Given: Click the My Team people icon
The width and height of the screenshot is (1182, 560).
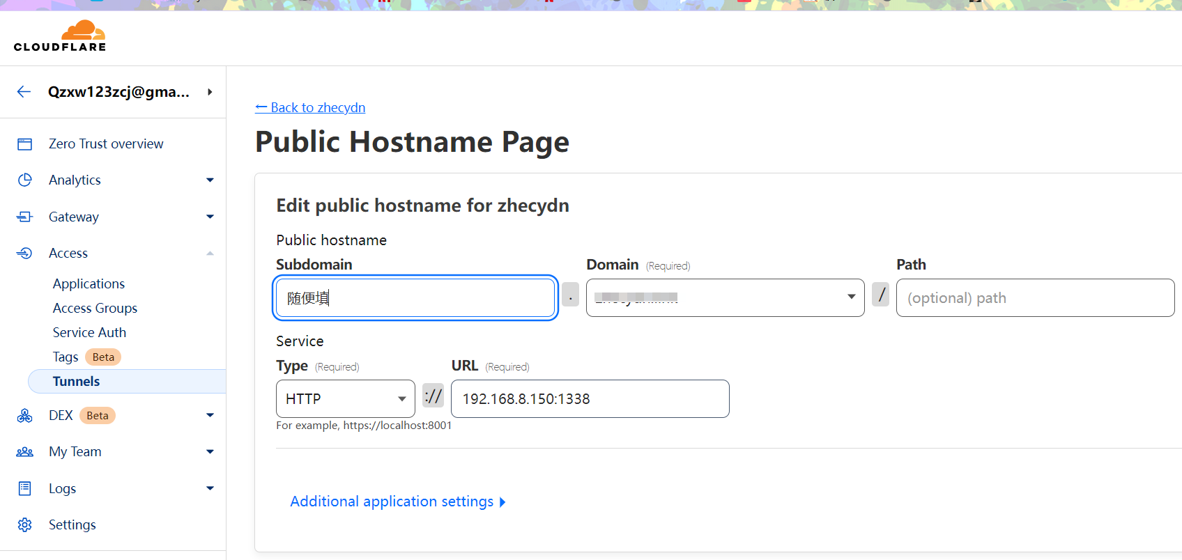Looking at the screenshot, I should 25,452.
